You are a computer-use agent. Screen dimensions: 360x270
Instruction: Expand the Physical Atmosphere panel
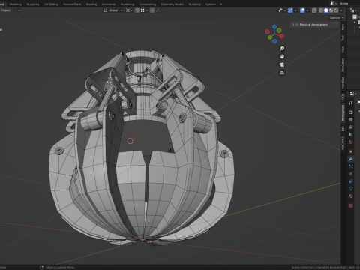tap(293, 25)
